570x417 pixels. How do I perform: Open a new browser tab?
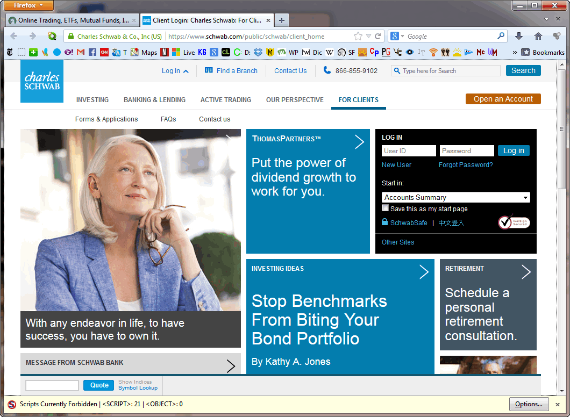[281, 20]
